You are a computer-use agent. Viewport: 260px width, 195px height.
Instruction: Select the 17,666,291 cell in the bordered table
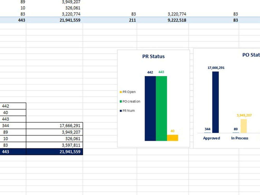pyautogui.click(x=54, y=126)
